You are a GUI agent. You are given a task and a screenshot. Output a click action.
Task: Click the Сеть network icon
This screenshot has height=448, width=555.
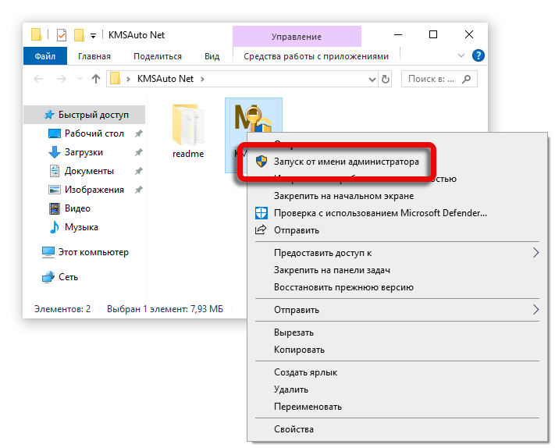(48, 277)
